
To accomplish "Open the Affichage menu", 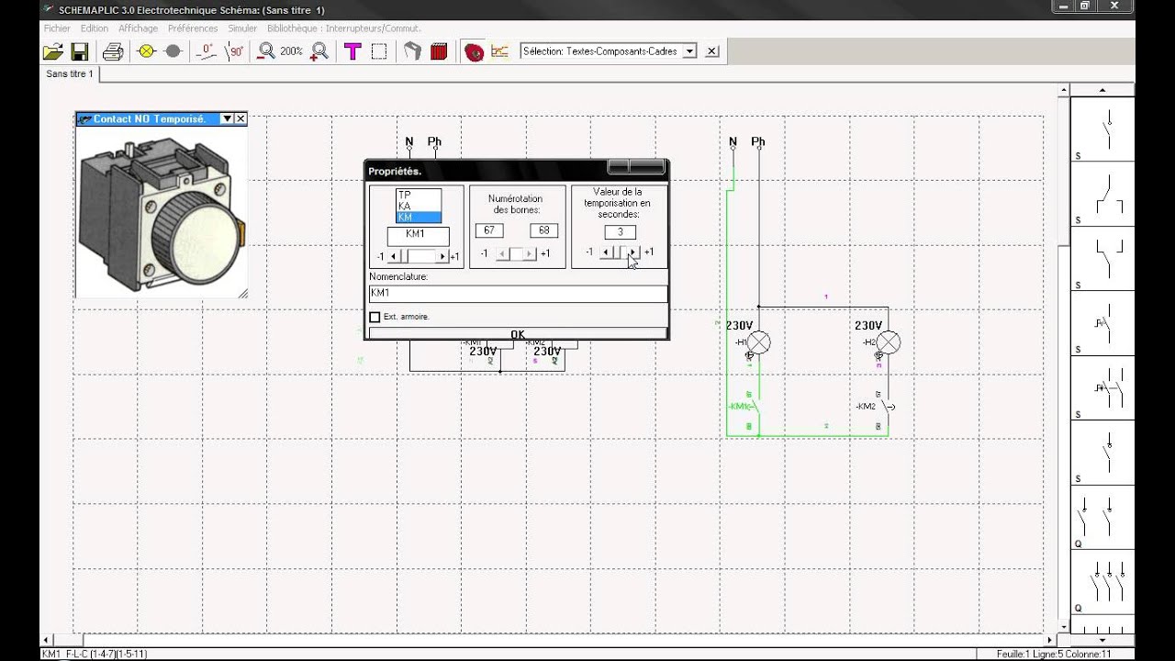I will tap(138, 28).
